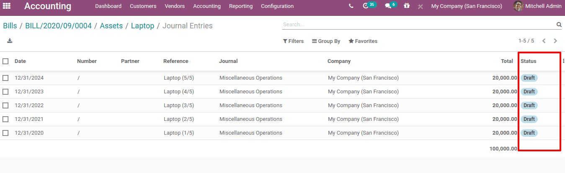Click in the Search field

pos(419,25)
